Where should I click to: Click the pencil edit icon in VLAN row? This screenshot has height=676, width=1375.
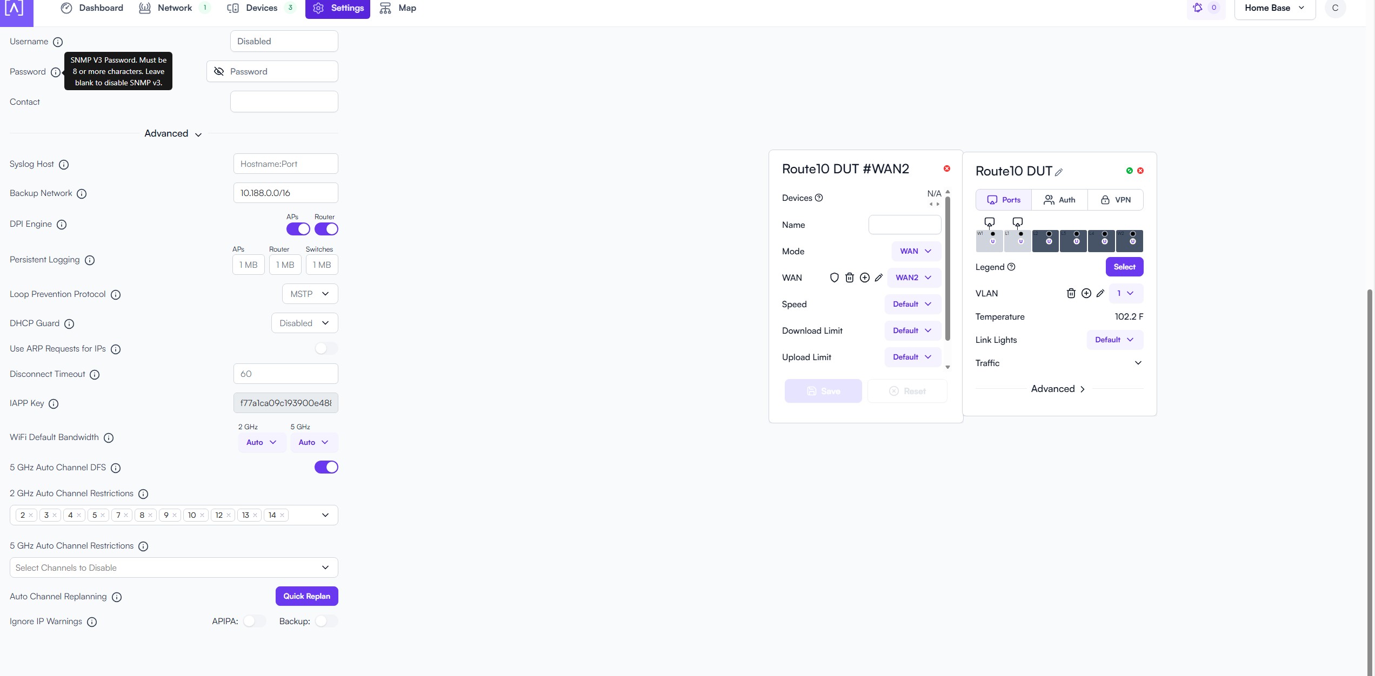(1100, 293)
